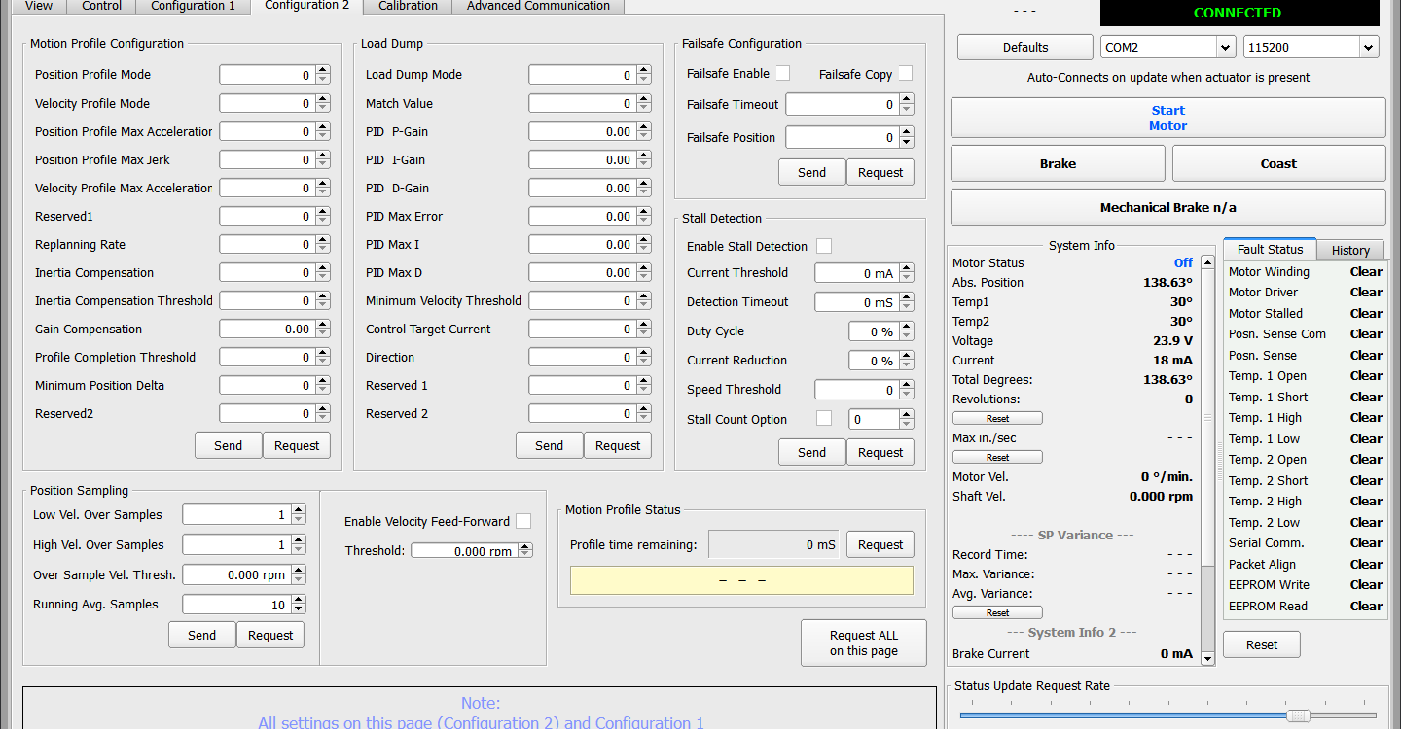Reset the SP Variance readings
Viewport: 1401px width, 729px height.
[997, 612]
